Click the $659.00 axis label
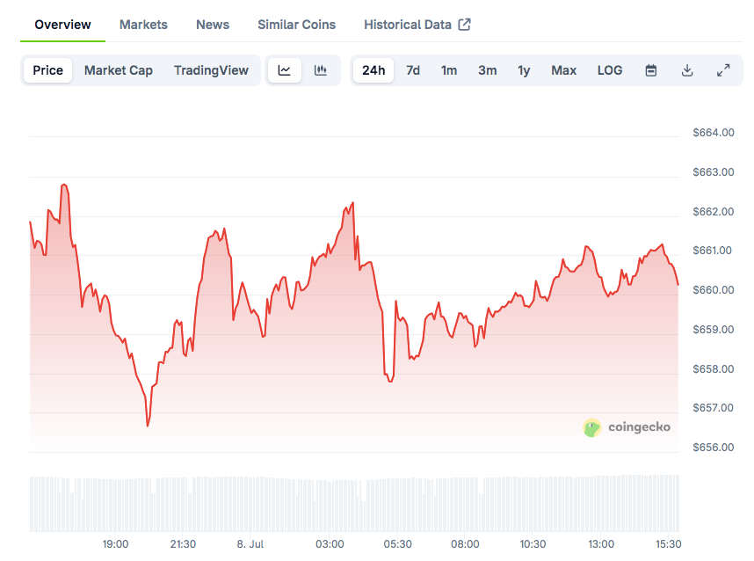 [713, 329]
